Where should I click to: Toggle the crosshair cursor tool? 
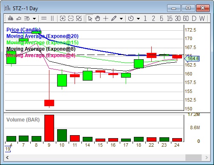(x=106, y=18)
